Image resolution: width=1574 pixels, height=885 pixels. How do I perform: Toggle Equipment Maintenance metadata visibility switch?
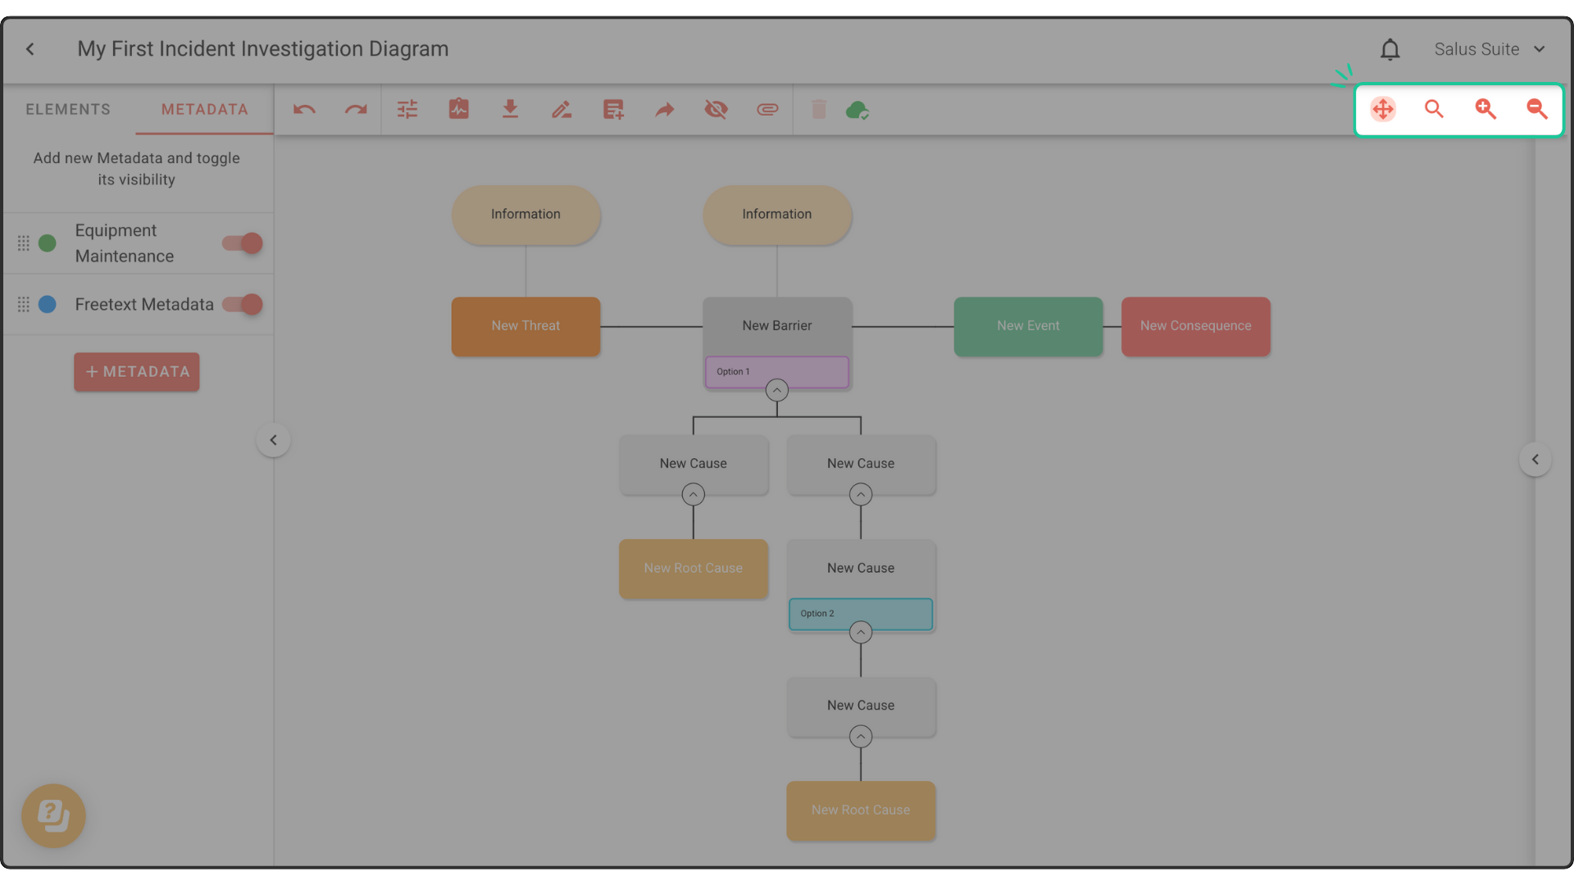click(243, 243)
